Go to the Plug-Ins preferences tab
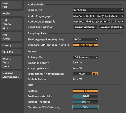Screen dimensions: 126x113 tap(11, 52)
